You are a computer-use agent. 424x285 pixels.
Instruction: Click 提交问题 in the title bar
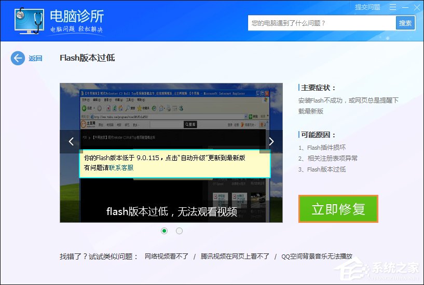point(367,7)
